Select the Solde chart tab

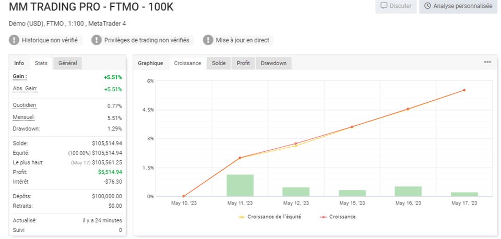point(219,63)
